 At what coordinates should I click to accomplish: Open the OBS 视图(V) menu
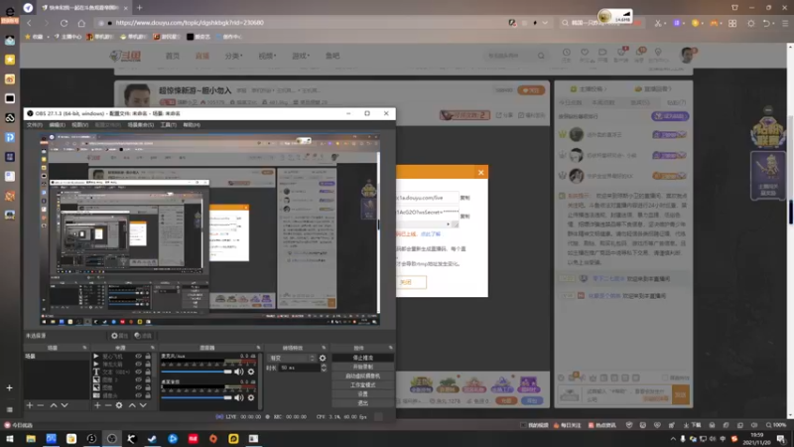click(x=79, y=125)
